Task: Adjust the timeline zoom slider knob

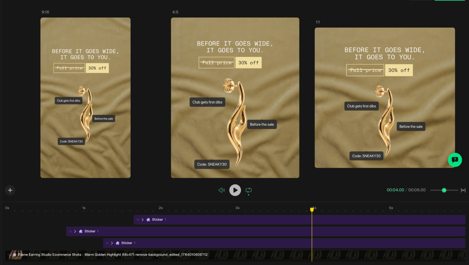Action: (444, 190)
